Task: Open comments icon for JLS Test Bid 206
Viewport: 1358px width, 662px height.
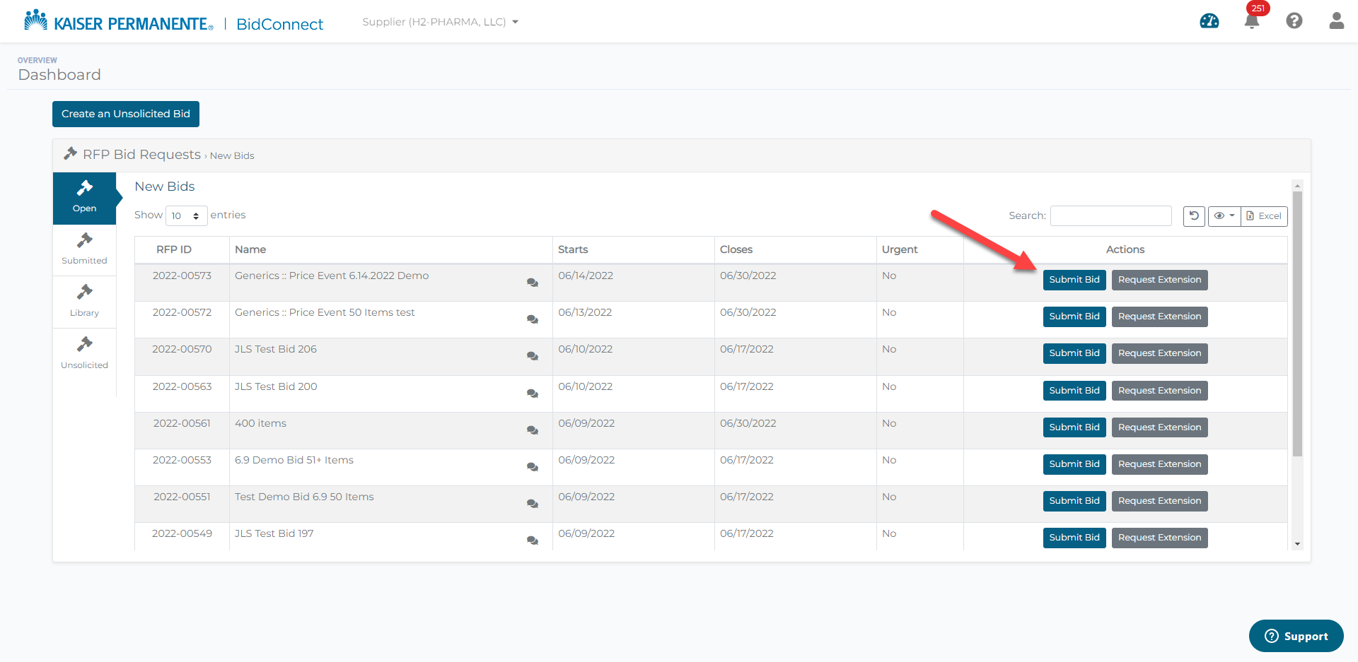Action: coord(533,356)
